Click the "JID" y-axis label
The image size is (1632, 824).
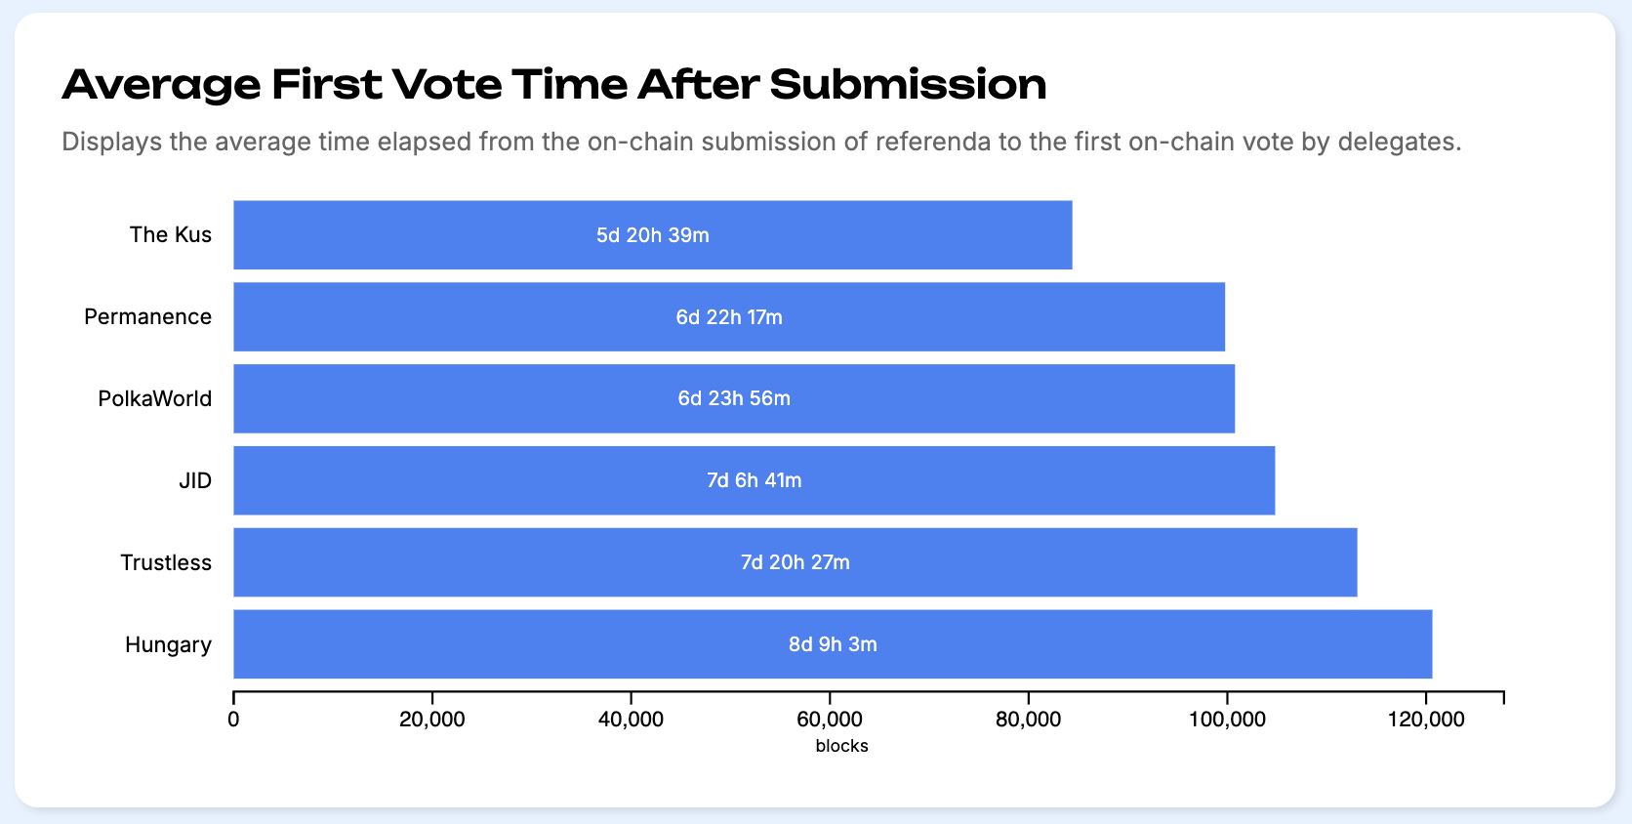click(x=195, y=481)
